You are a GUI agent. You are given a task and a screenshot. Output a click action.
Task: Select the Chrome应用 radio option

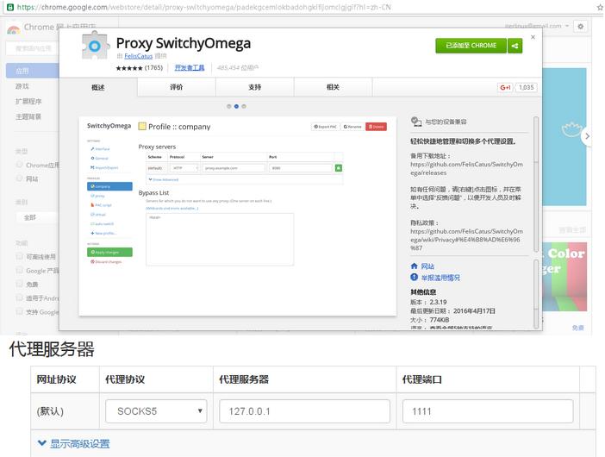point(19,165)
